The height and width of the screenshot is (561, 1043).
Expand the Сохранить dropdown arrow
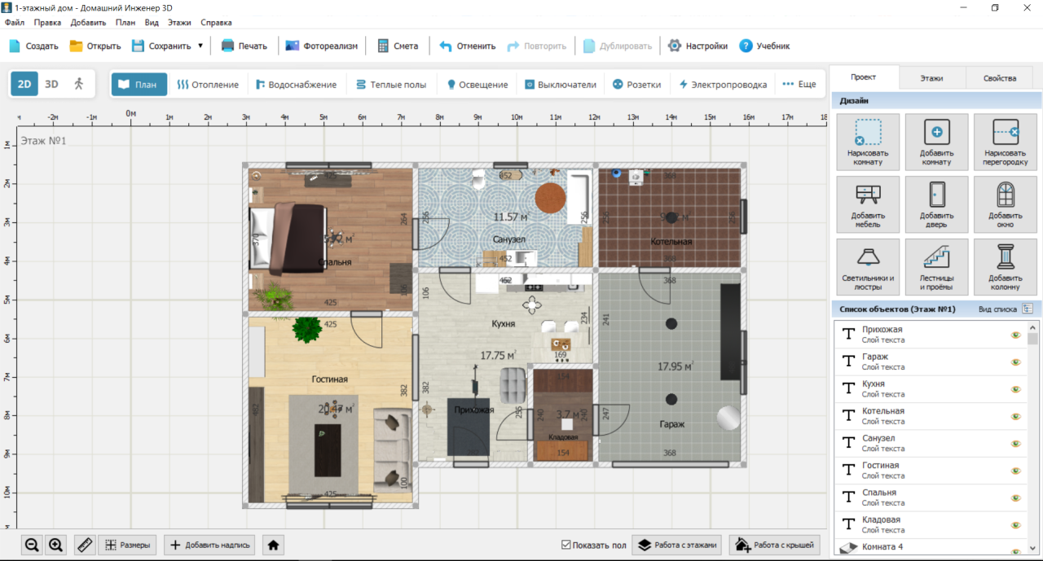pos(200,46)
